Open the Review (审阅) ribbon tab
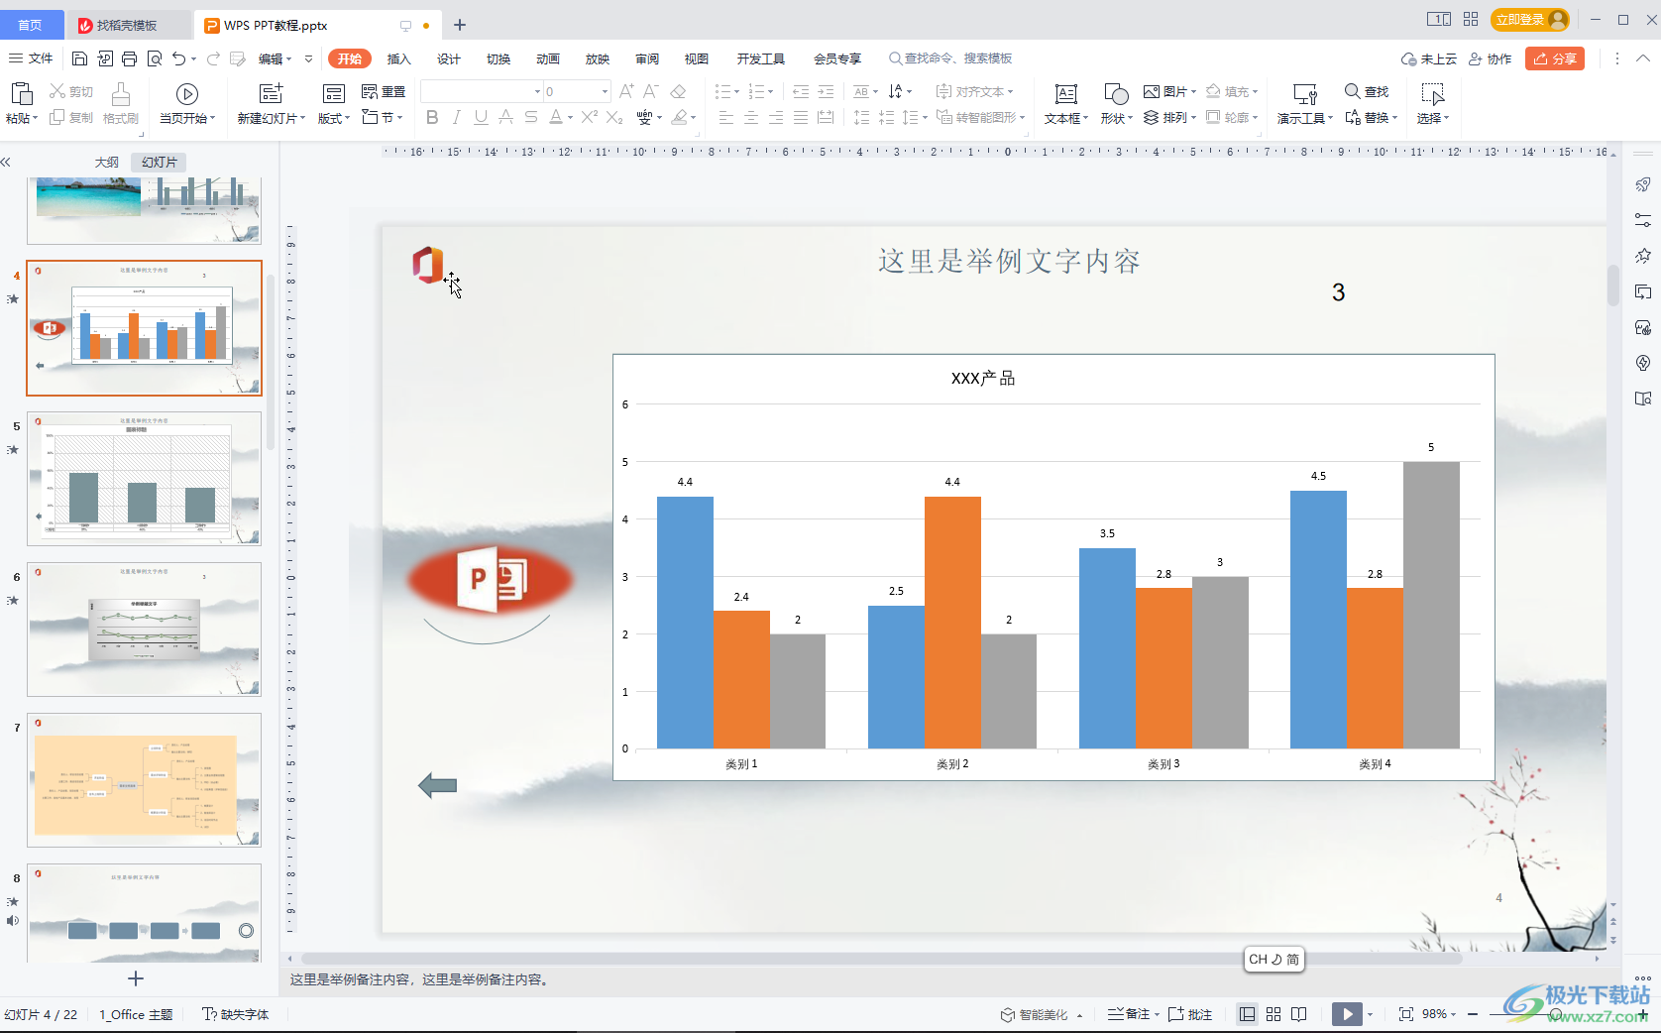Image resolution: width=1661 pixels, height=1033 pixels. pyautogui.click(x=647, y=58)
